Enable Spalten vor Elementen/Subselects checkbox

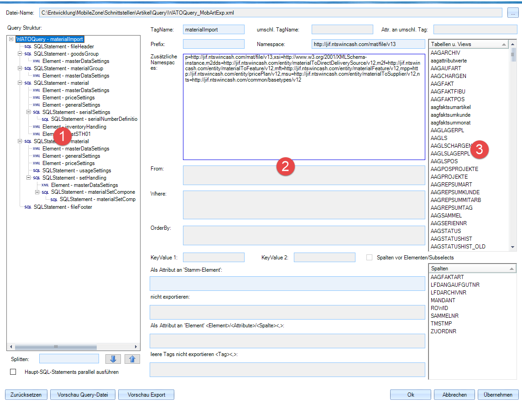[x=369, y=258]
